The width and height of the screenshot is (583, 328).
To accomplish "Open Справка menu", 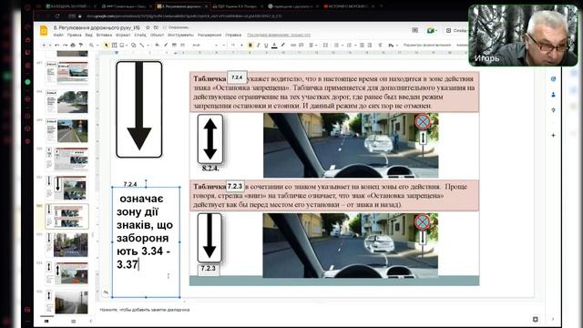I will click(233, 35).
